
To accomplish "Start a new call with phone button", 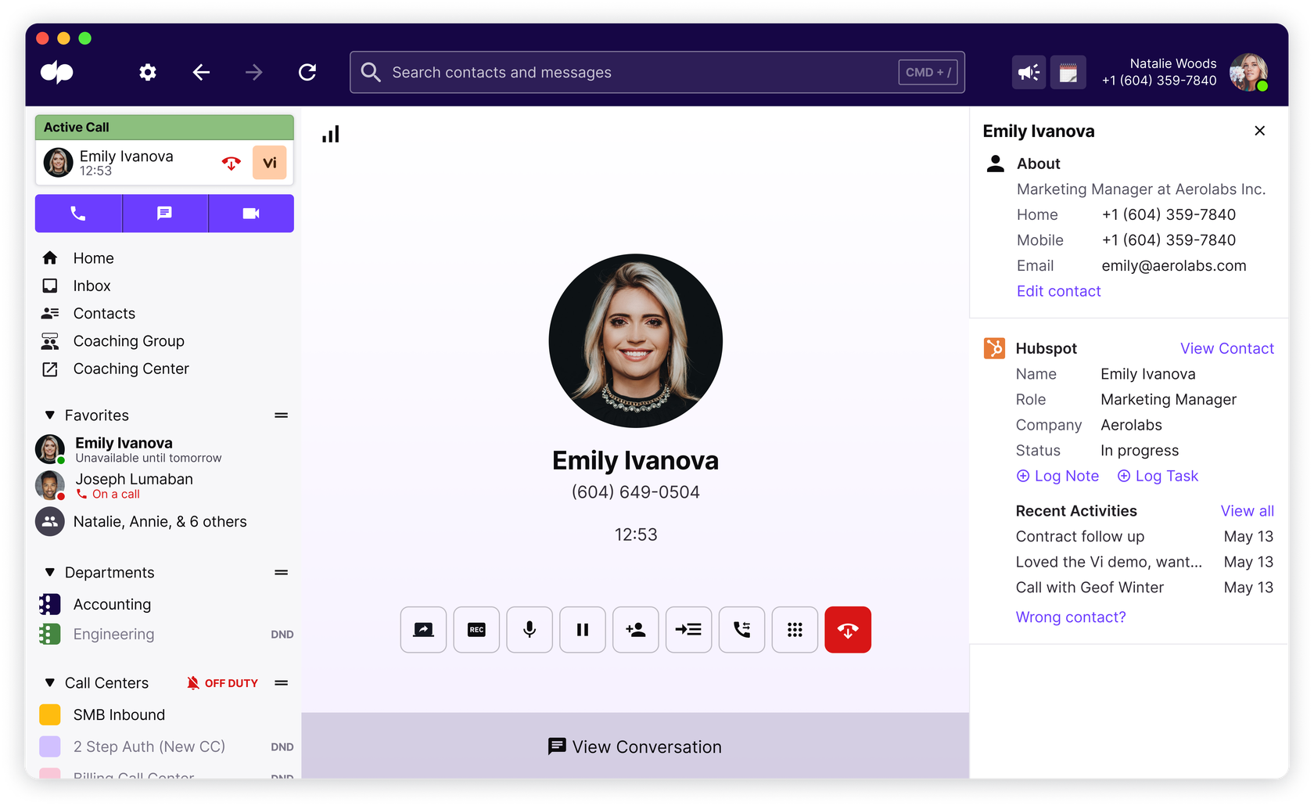I will [x=78, y=213].
